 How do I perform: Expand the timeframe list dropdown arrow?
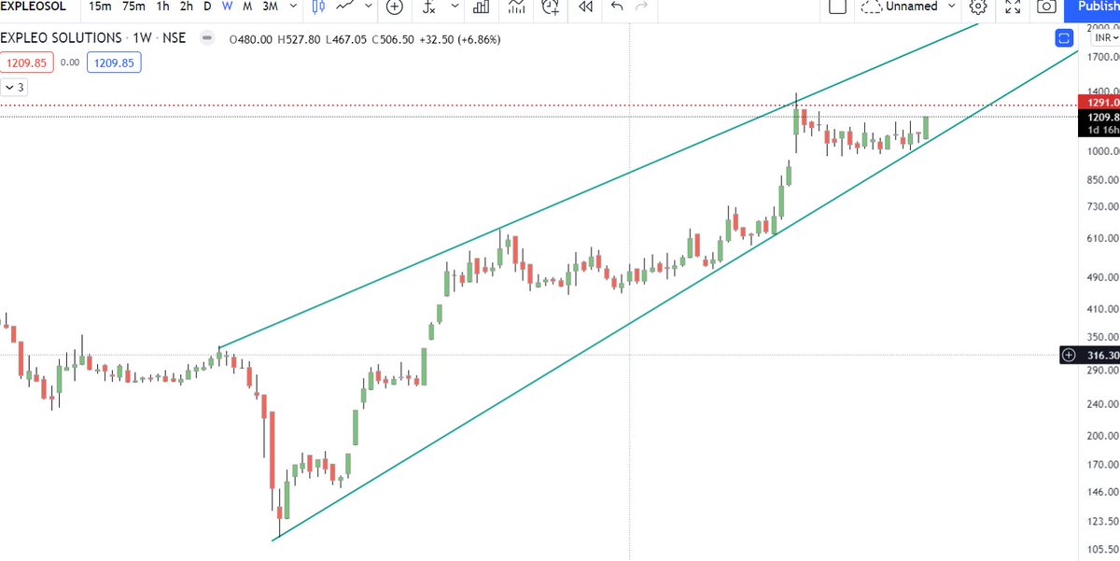293,7
